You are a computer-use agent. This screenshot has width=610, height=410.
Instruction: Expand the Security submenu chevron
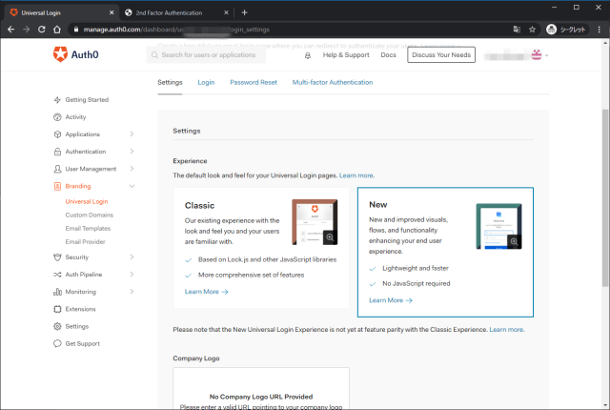[x=132, y=257]
